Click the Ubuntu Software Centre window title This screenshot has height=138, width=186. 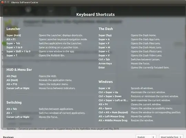coord(24,2)
